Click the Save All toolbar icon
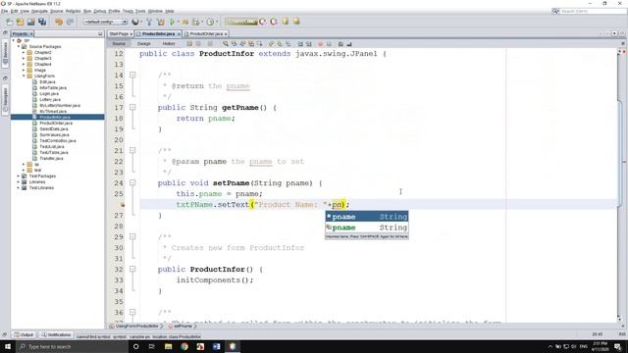This screenshot has width=628, height=353. (x=42, y=22)
